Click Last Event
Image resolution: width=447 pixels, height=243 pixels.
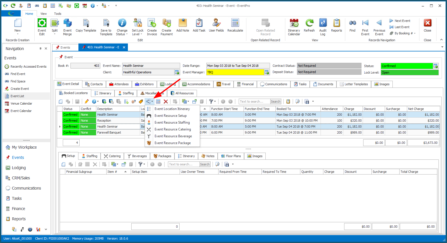399,27
